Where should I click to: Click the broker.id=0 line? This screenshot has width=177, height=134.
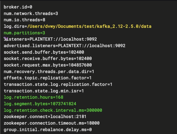click(18, 7)
